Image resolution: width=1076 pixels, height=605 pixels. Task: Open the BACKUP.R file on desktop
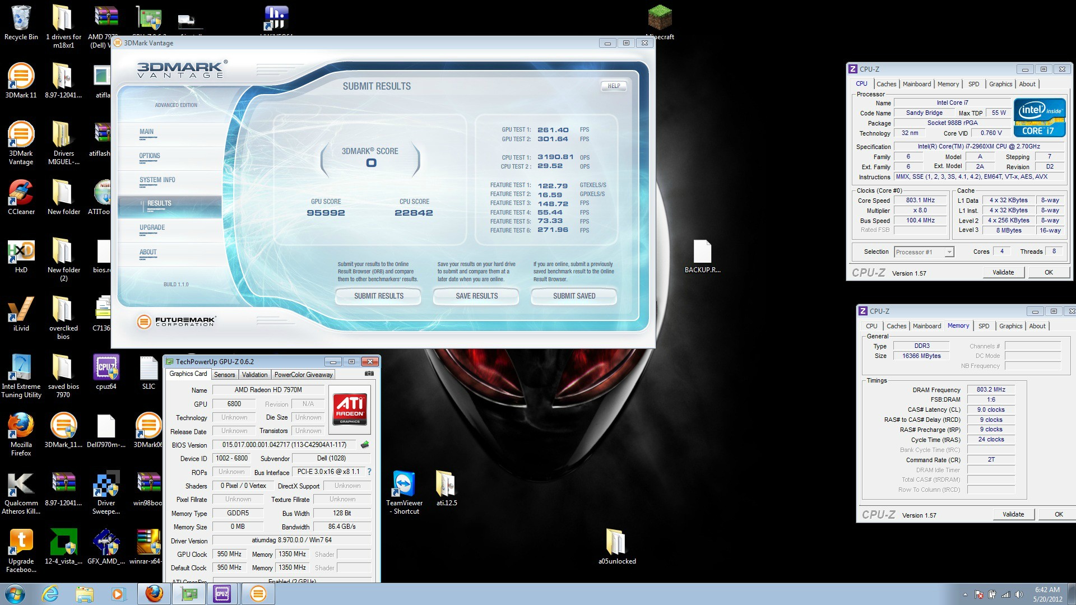(702, 255)
